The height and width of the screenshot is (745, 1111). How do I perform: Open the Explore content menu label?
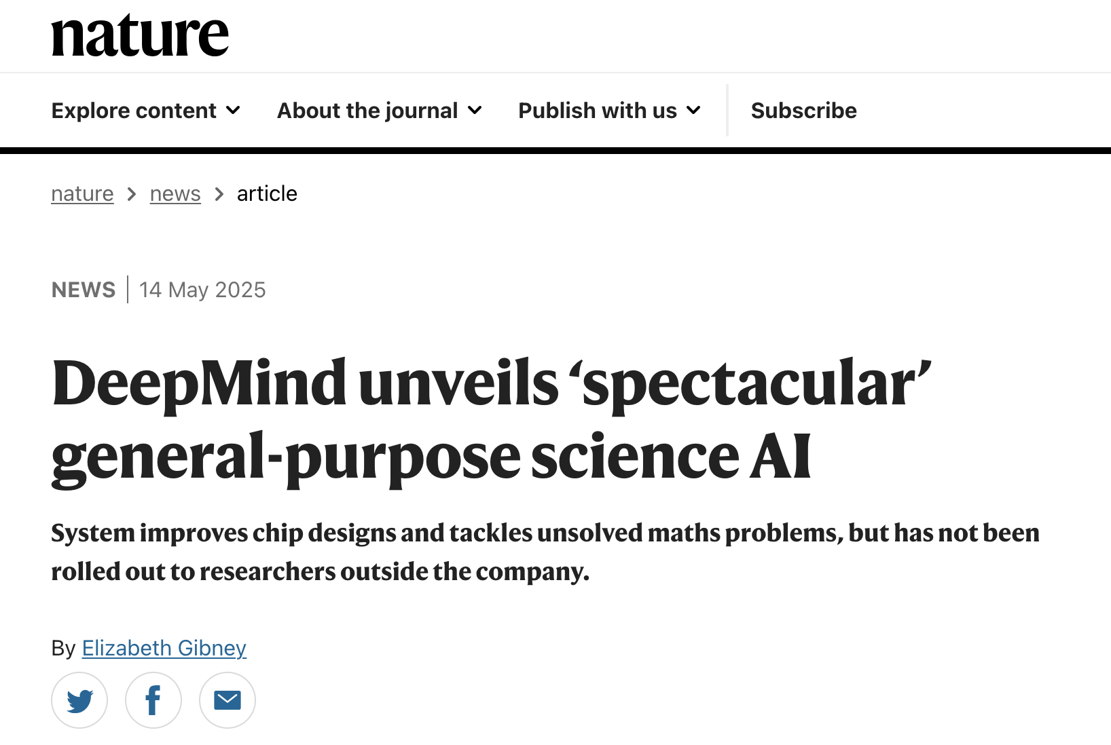click(134, 111)
